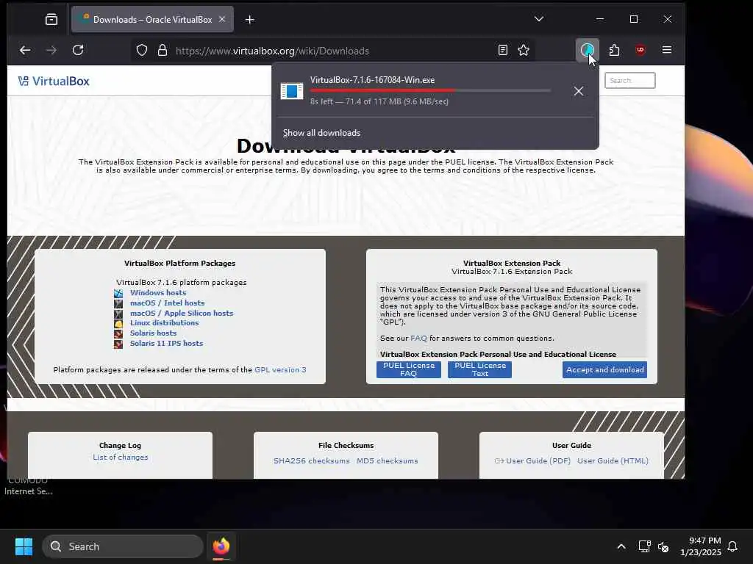
Task: Click the Linux distributions penguin icon
Action: pos(118,324)
